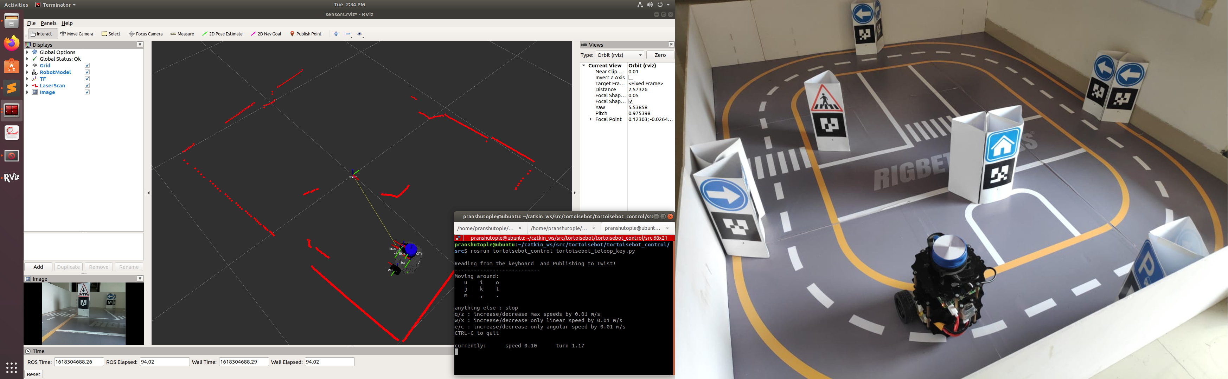Viewport: 1228px width, 379px height.
Task: Disable the RobotModel display checkbox
Action: point(87,72)
